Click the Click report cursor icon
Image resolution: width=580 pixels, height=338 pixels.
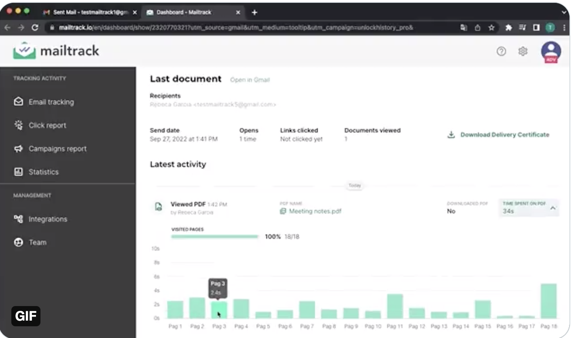pos(18,125)
